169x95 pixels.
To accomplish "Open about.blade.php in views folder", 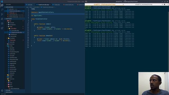I will (x=15, y=89).
